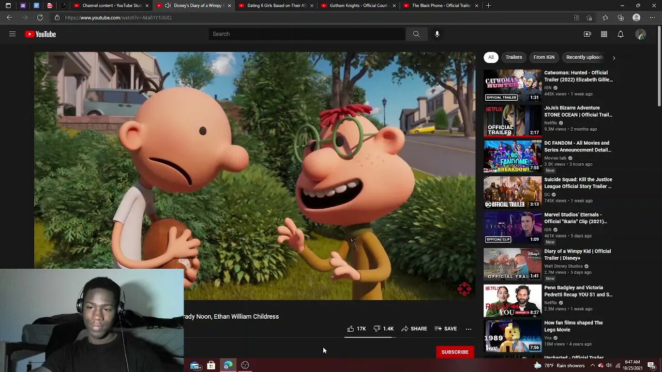
Task: Click the search magnifier button
Action: tap(416, 34)
